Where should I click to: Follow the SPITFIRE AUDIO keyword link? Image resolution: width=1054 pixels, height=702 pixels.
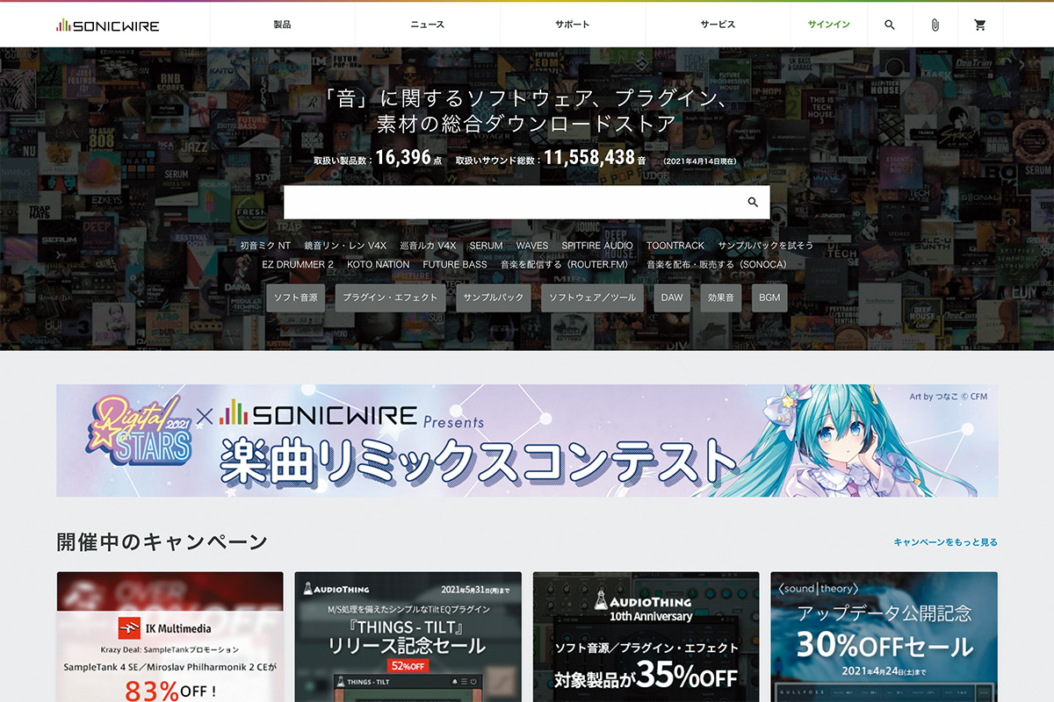597,246
